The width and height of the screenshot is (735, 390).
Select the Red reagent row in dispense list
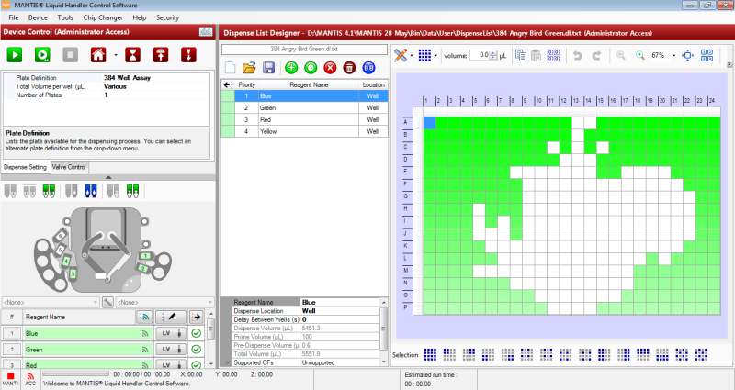click(305, 120)
